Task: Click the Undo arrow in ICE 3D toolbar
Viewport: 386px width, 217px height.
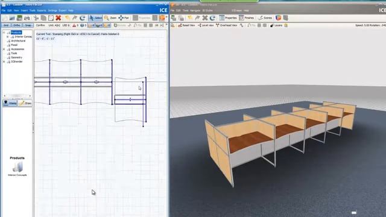Action: (190, 17)
